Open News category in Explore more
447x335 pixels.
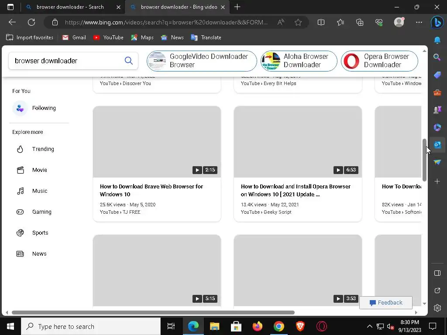[x=31, y=254]
